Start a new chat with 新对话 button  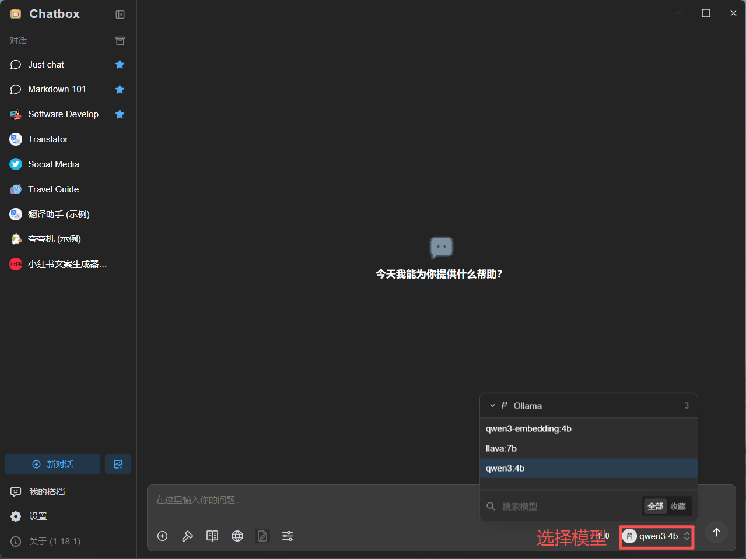click(x=52, y=465)
